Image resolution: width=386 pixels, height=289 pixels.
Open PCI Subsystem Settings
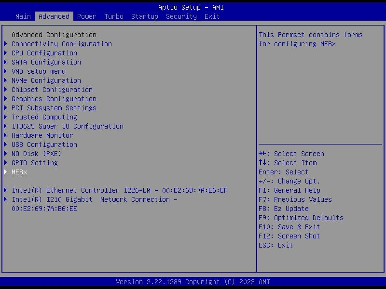point(54,108)
